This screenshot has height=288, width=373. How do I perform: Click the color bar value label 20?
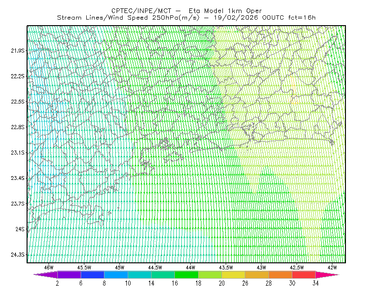tap(222, 283)
